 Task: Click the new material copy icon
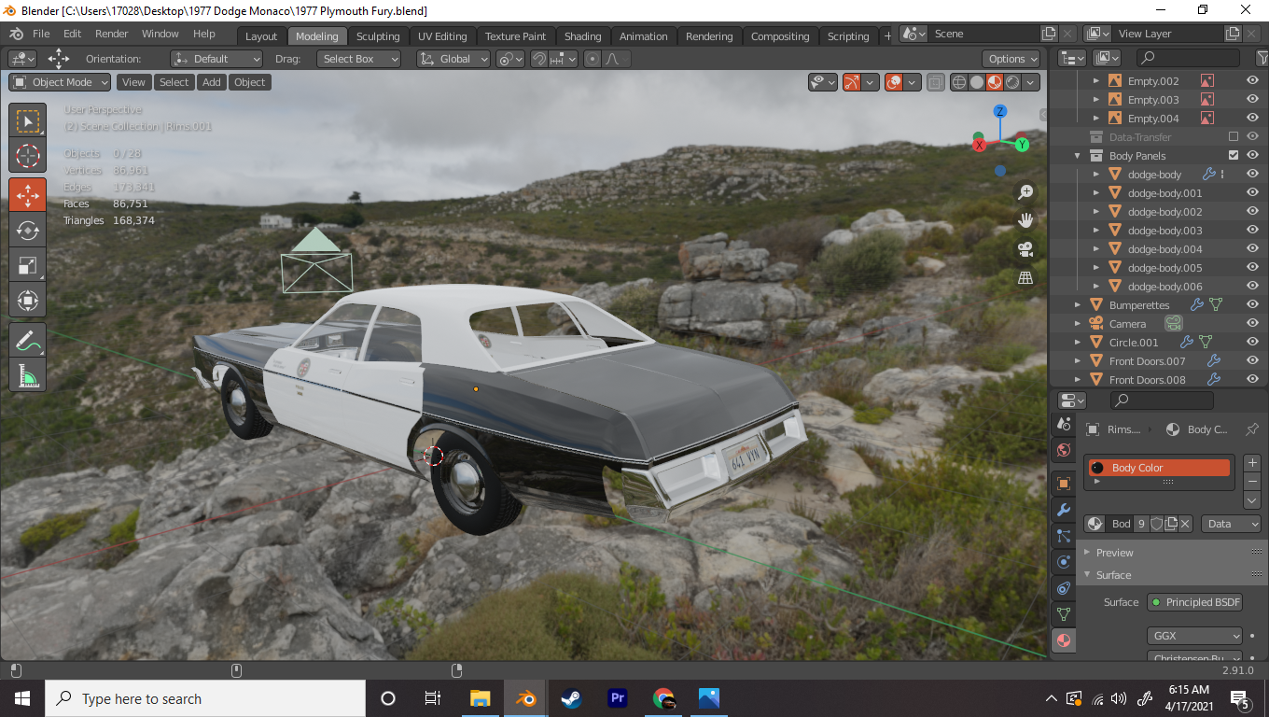1171,524
